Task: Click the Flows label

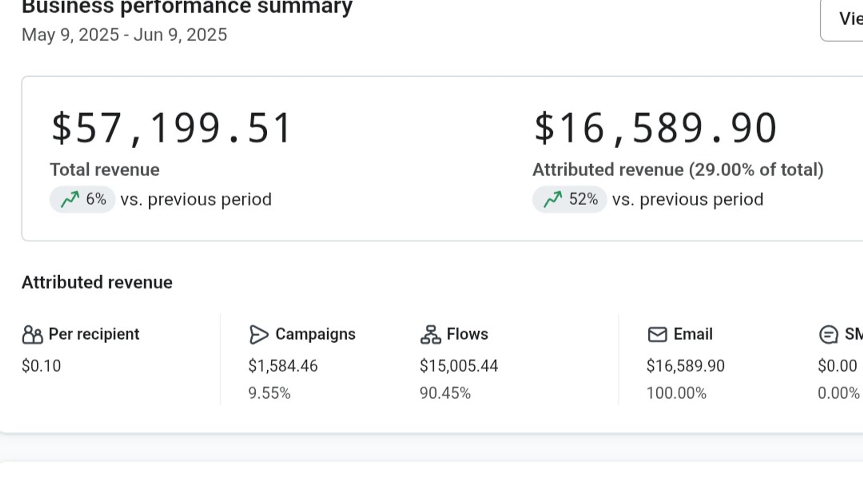Action: 467,334
